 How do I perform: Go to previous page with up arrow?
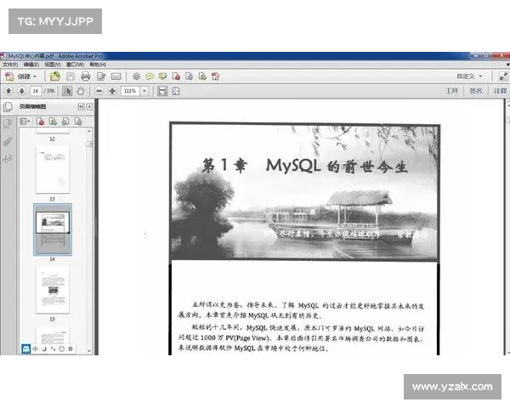tap(8, 91)
